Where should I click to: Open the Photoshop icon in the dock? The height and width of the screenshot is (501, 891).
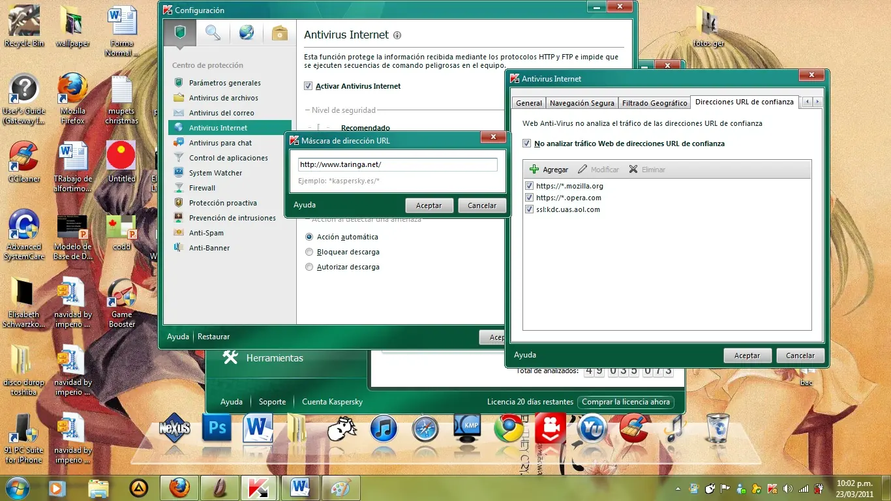point(217,429)
